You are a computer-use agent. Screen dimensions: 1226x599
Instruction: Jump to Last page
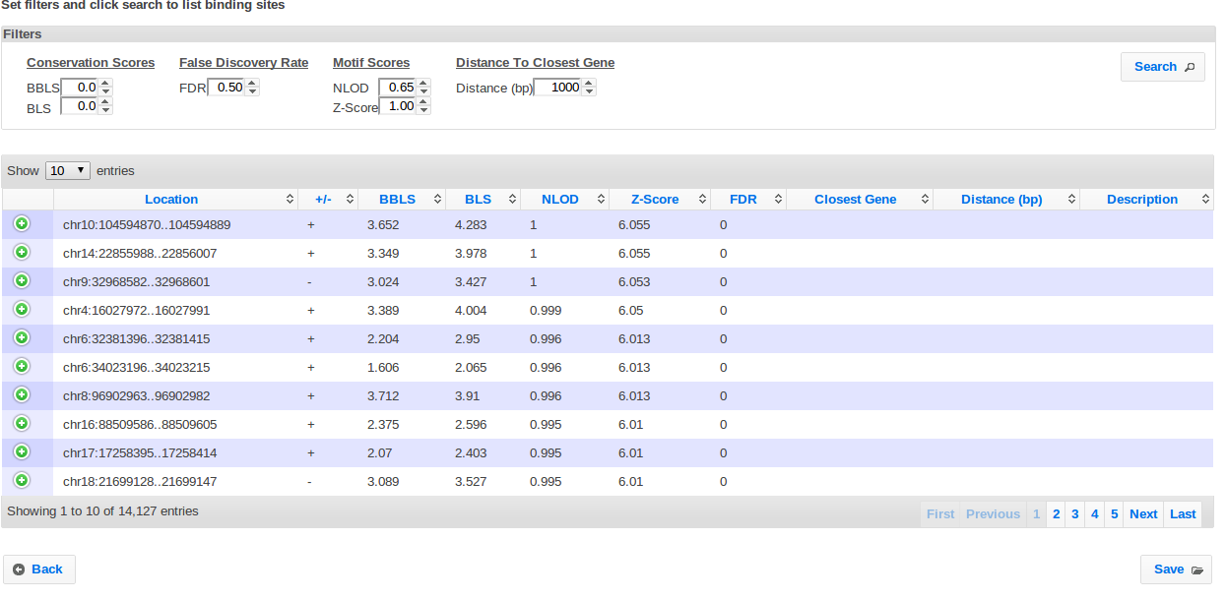point(1183,514)
